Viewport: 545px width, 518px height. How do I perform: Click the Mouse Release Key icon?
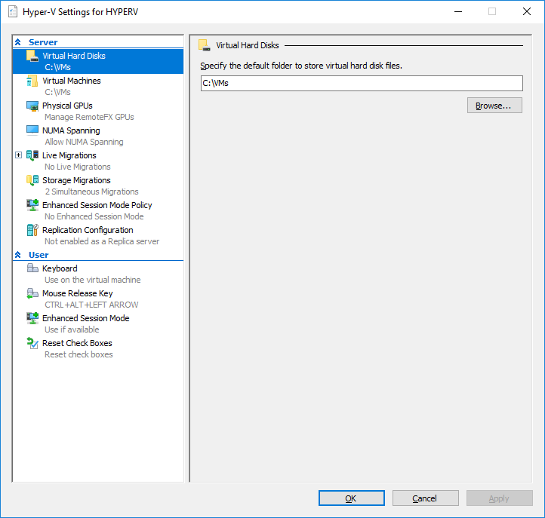(32, 293)
